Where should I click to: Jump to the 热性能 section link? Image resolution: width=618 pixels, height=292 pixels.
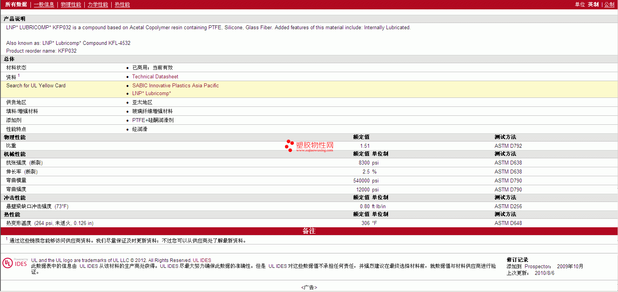coord(122,4)
